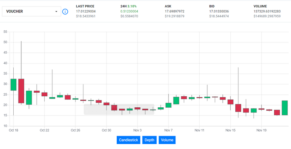291x149 pixels.
Task: Click the volume USD value $149689.2987959
Action: (267, 16)
